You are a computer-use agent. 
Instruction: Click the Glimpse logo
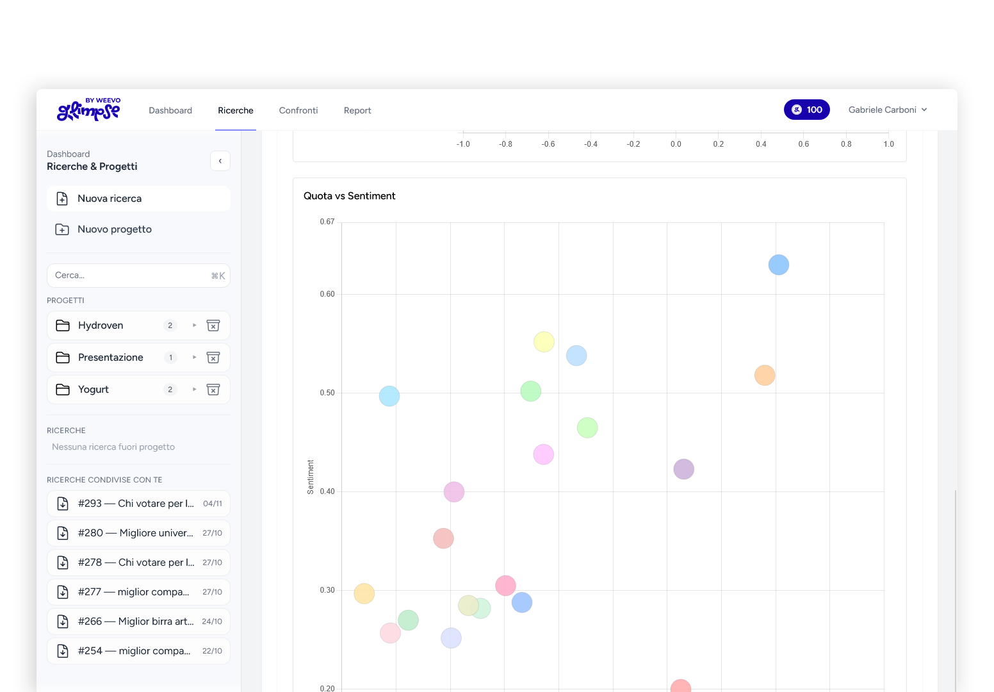click(88, 110)
